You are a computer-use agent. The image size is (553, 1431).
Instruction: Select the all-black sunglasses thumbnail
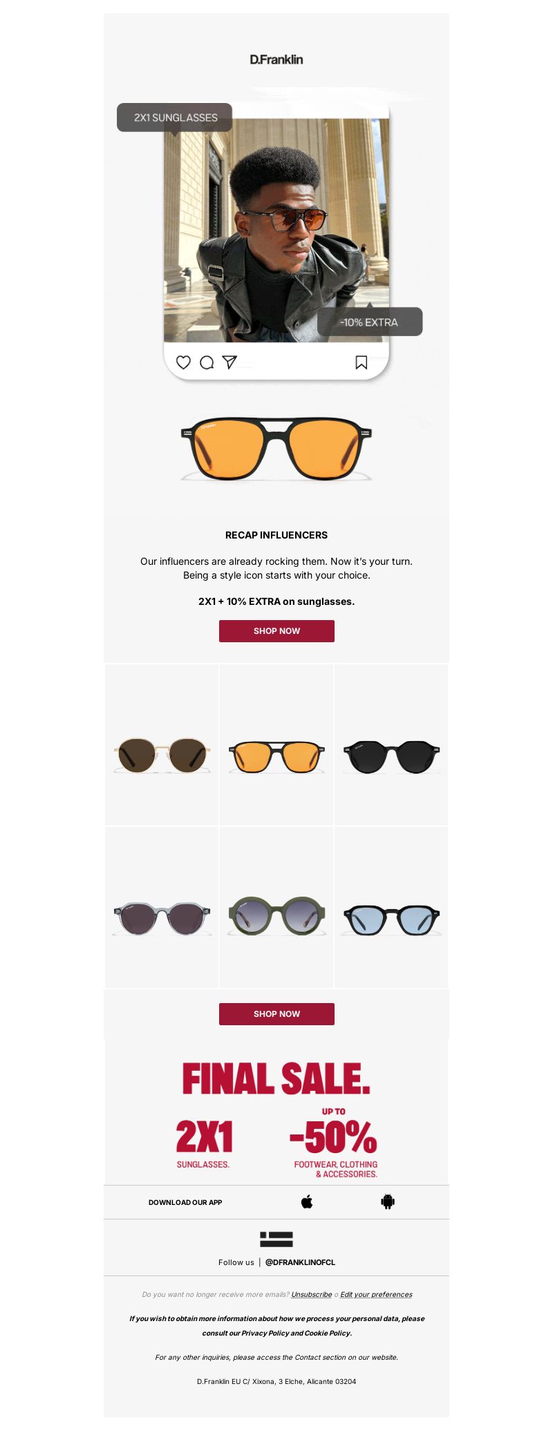391,745
